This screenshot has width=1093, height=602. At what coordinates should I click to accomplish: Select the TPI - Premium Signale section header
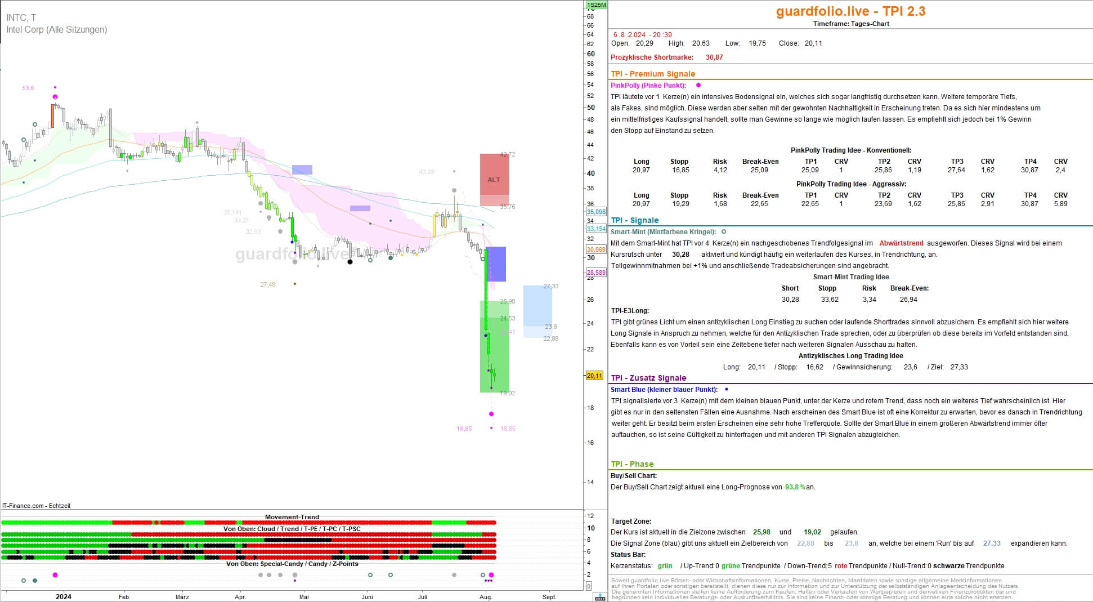(653, 74)
